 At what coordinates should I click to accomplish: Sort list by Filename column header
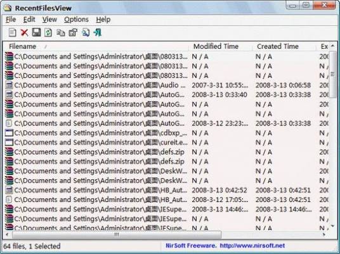click(x=96, y=46)
